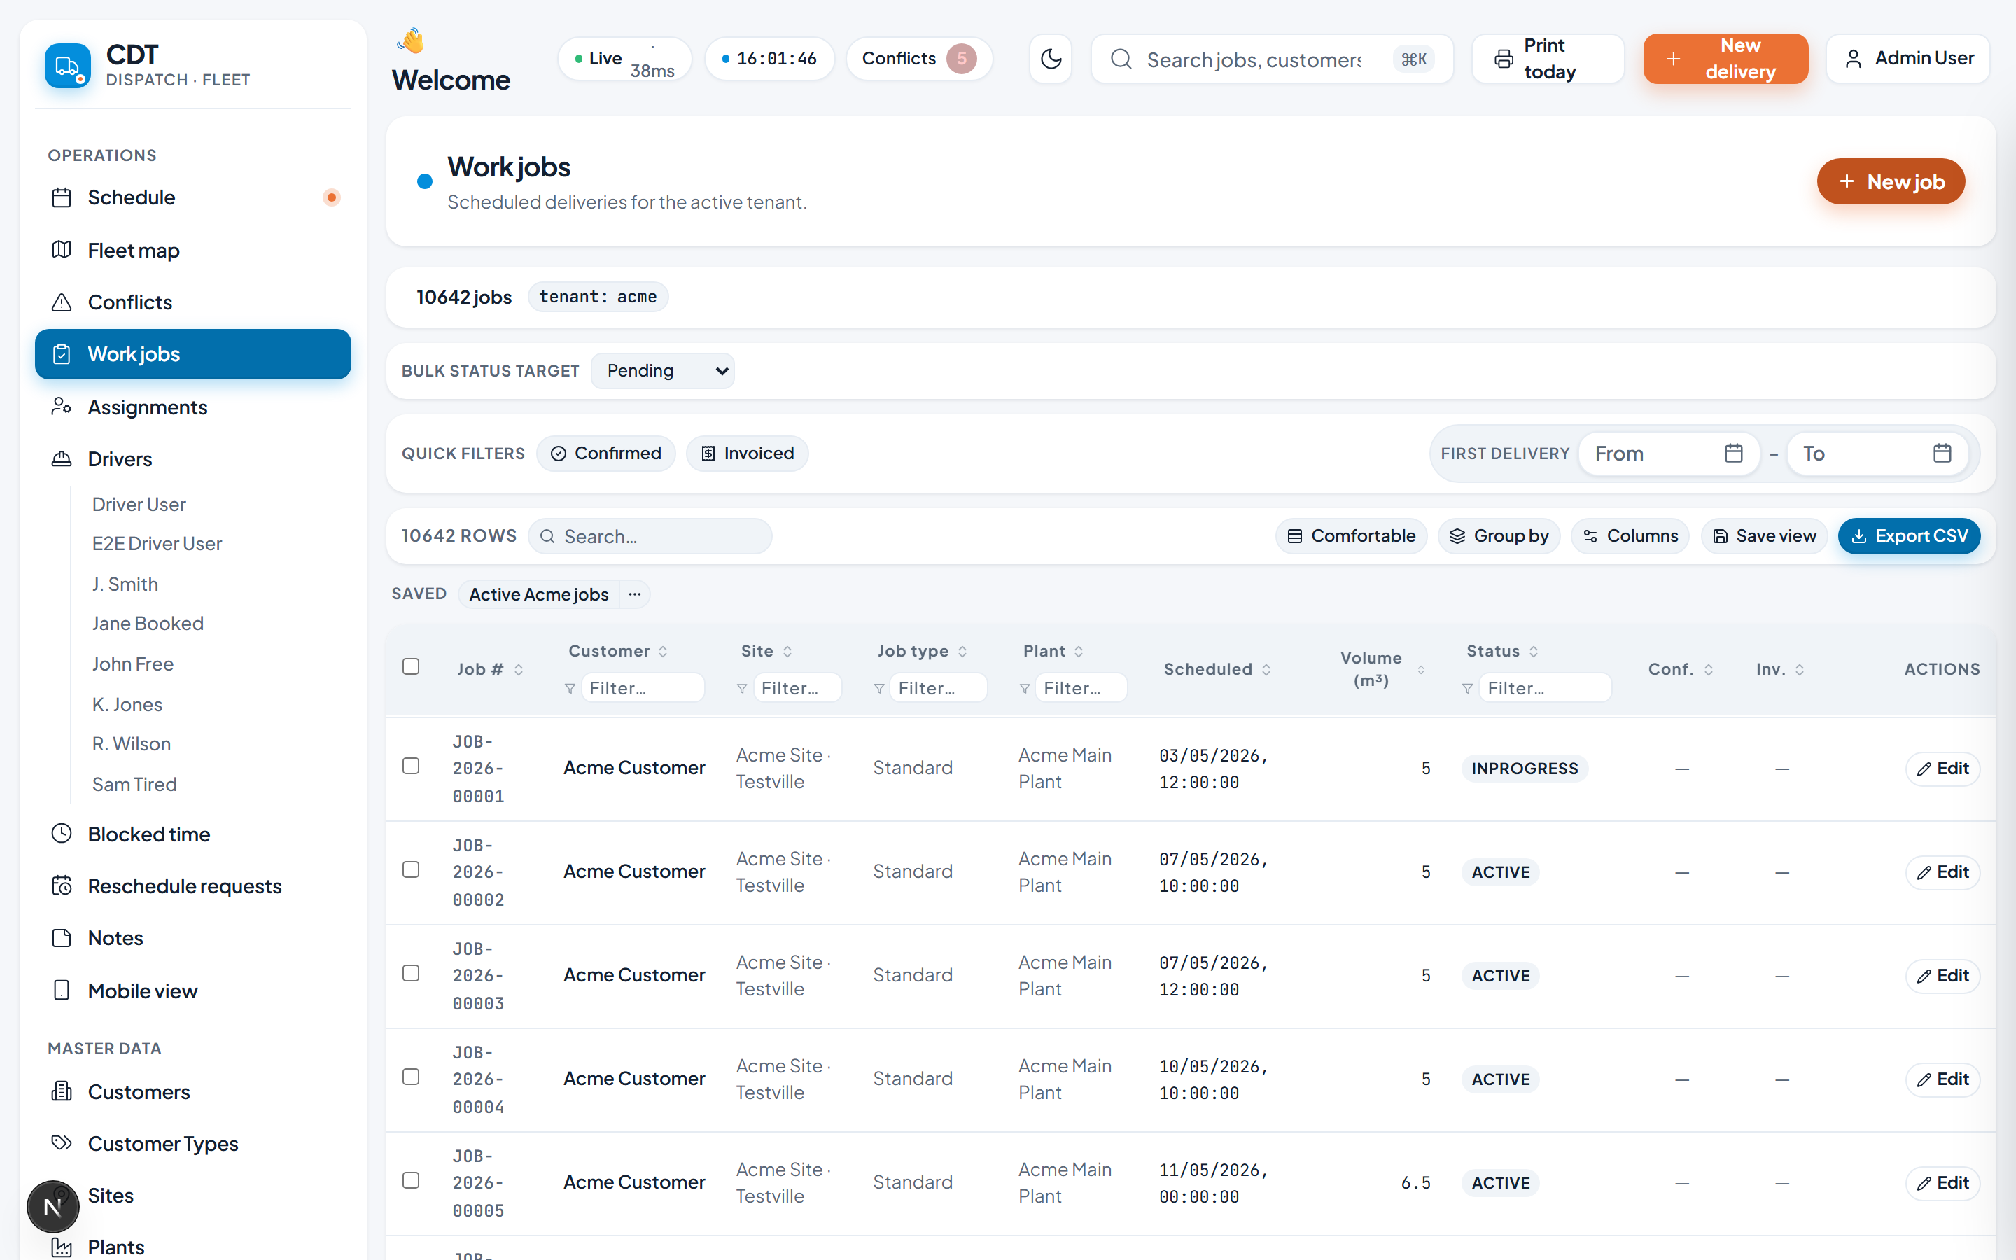
Task: Toggle the Invoiced quick filter
Action: pyautogui.click(x=748, y=454)
